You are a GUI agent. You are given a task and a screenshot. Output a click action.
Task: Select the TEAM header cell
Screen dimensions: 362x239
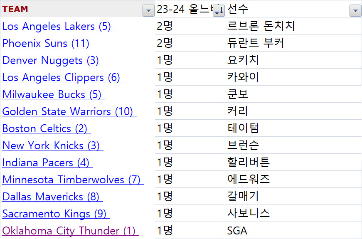click(78, 9)
